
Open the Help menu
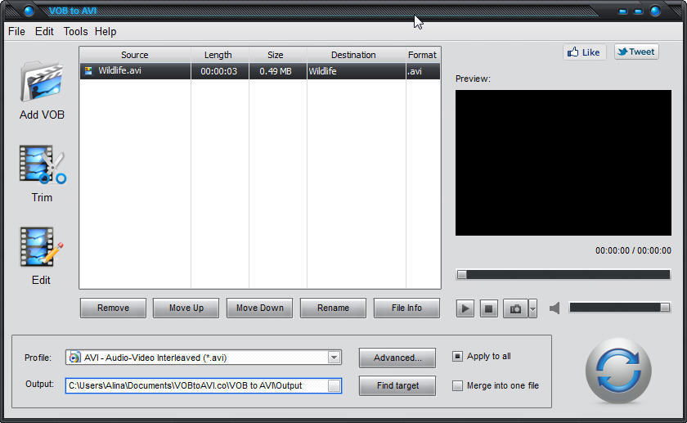coord(106,32)
